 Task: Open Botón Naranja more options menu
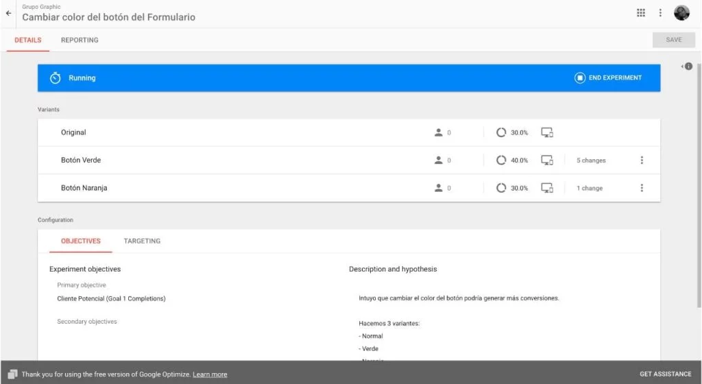642,188
